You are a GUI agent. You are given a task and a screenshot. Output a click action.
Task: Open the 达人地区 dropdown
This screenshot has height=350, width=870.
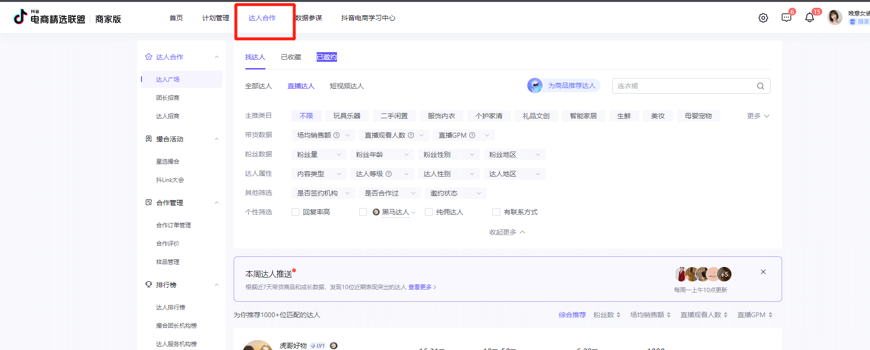pos(515,174)
